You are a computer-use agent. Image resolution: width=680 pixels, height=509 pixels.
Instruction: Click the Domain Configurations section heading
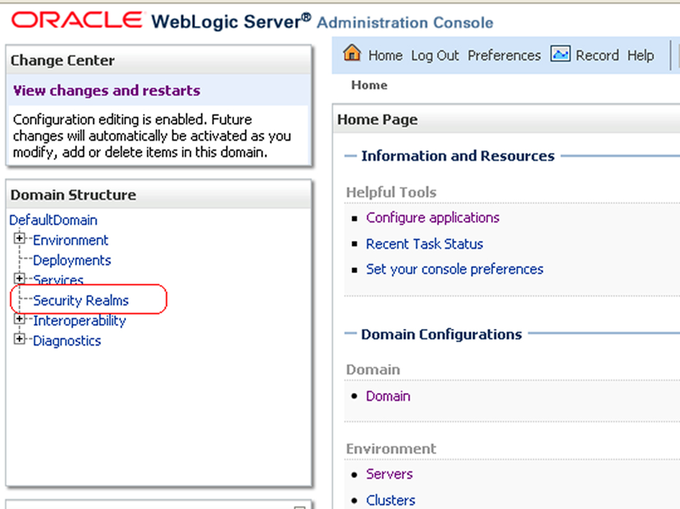(442, 335)
